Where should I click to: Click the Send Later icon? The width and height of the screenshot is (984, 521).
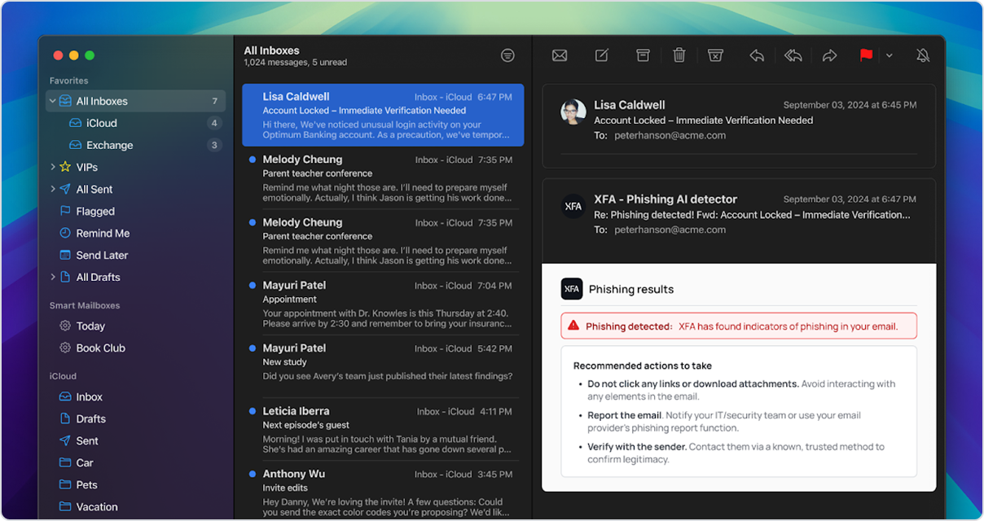click(x=65, y=255)
